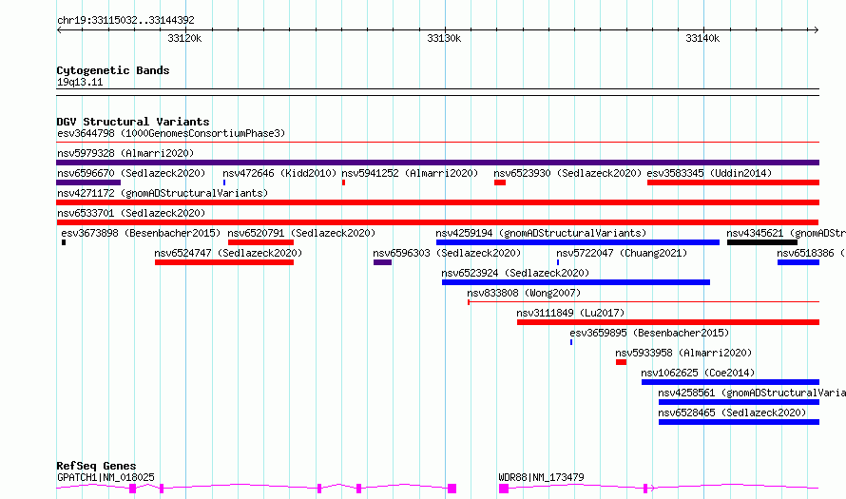
Task: Open the nsv472646 (Kidd2010) variant label
Action: pyautogui.click(x=279, y=173)
